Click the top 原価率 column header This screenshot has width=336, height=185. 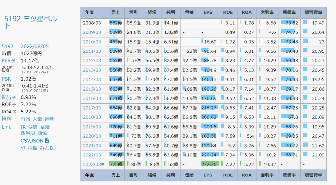(x=289, y=13)
